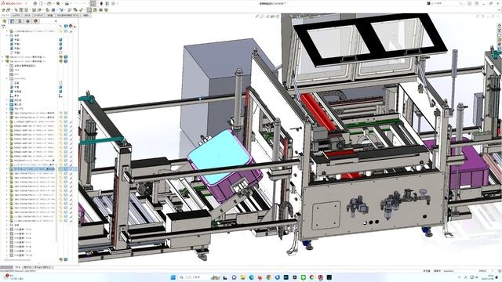Select the モデル bottom tab

pos(17,267)
